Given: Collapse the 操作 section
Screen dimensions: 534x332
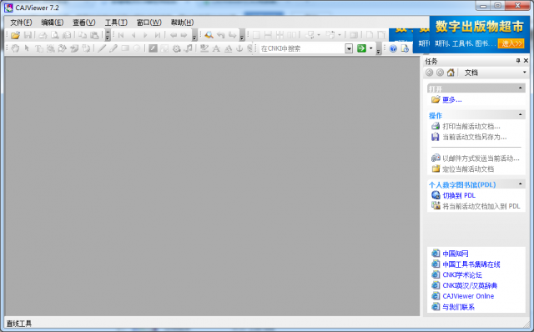Looking at the screenshot, I should coord(521,115).
